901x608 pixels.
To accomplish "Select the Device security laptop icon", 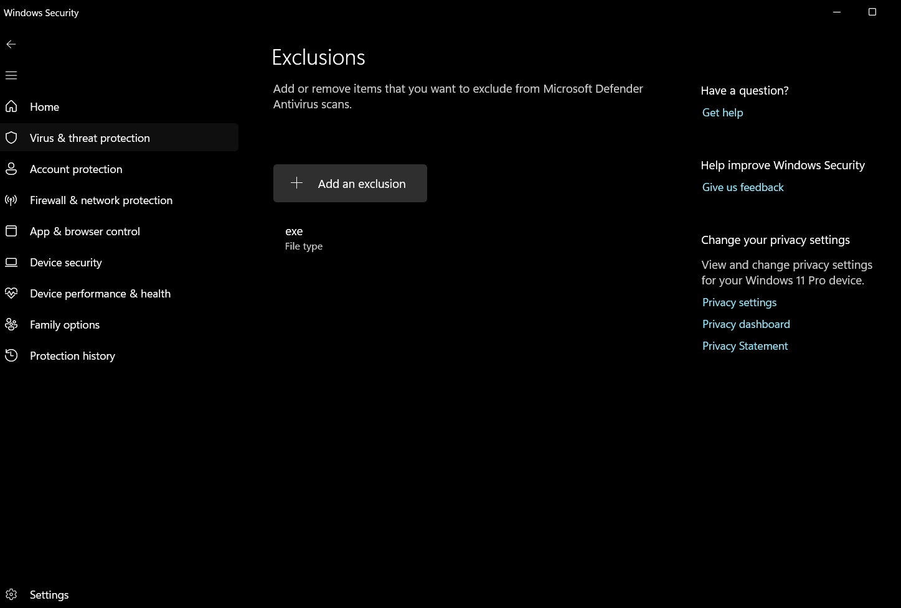I will pyautogui.click(x=11, y=262).
